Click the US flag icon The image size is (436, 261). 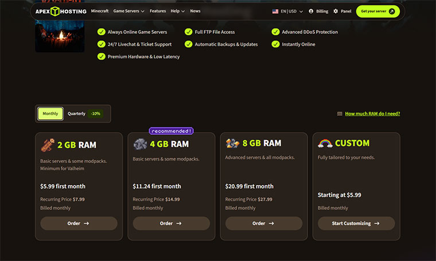[x=275, y=11]
